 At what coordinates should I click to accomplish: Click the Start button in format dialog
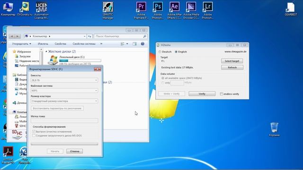click(x=55, y=151)
